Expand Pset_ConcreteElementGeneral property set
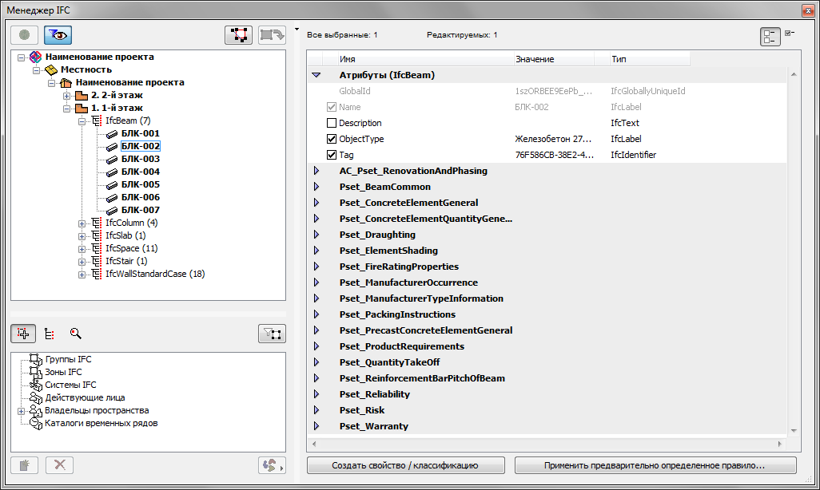Viewport: 820px width, 490px height. tap(316, 203)
